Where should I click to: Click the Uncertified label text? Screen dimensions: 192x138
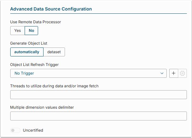(33, 130)
